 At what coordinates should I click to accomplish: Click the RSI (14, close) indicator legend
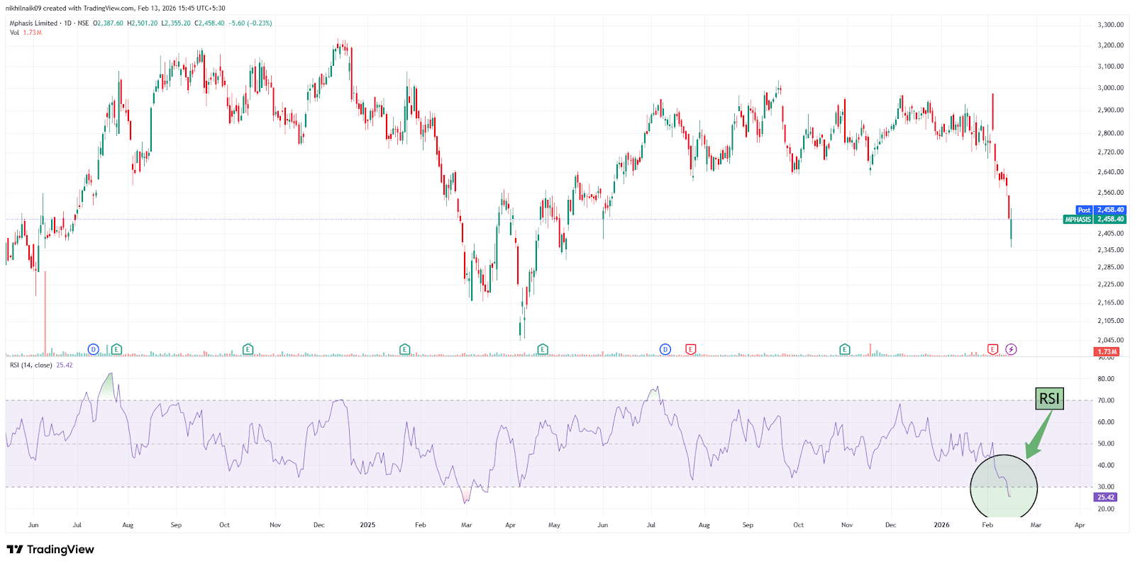click(x=31, y=366)
